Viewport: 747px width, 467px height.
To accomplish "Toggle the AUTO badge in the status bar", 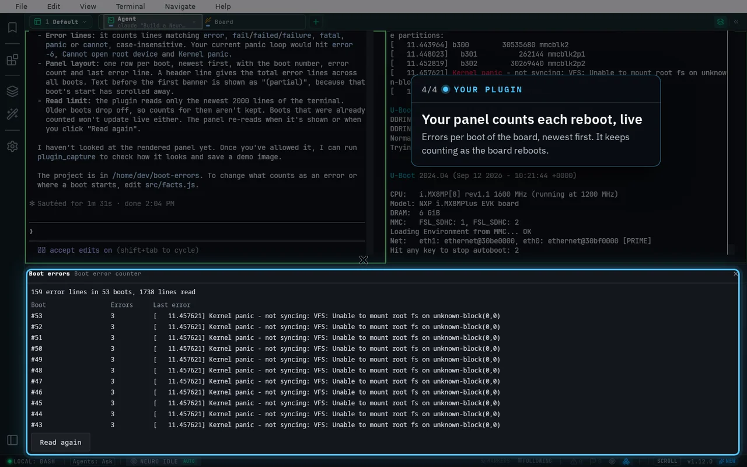I will [189, 461].
